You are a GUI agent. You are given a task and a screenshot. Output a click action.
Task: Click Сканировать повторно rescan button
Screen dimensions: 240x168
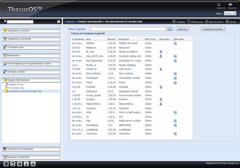click(213, 29)
